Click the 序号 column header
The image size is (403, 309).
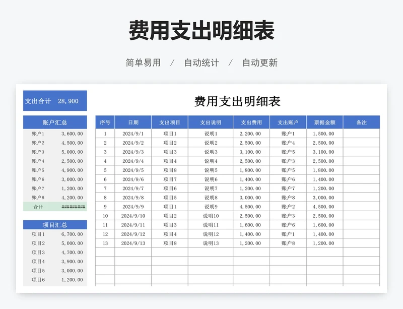coord(105,122)
